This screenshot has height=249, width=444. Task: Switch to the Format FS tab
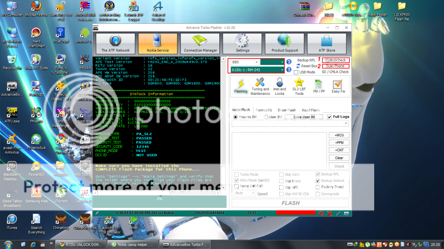point(264,110)
